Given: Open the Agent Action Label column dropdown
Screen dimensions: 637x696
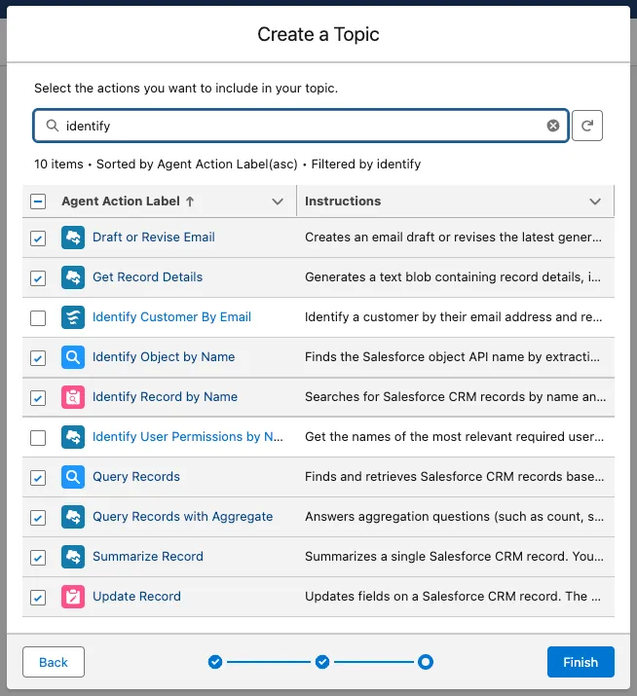Looking at the screenshot, I should tap(278, 201).
